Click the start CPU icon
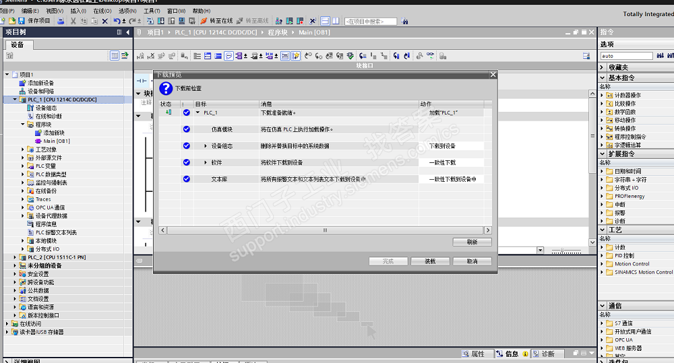Image resolution: width=674 pixels, height=363 pixels. pos(289,21)
